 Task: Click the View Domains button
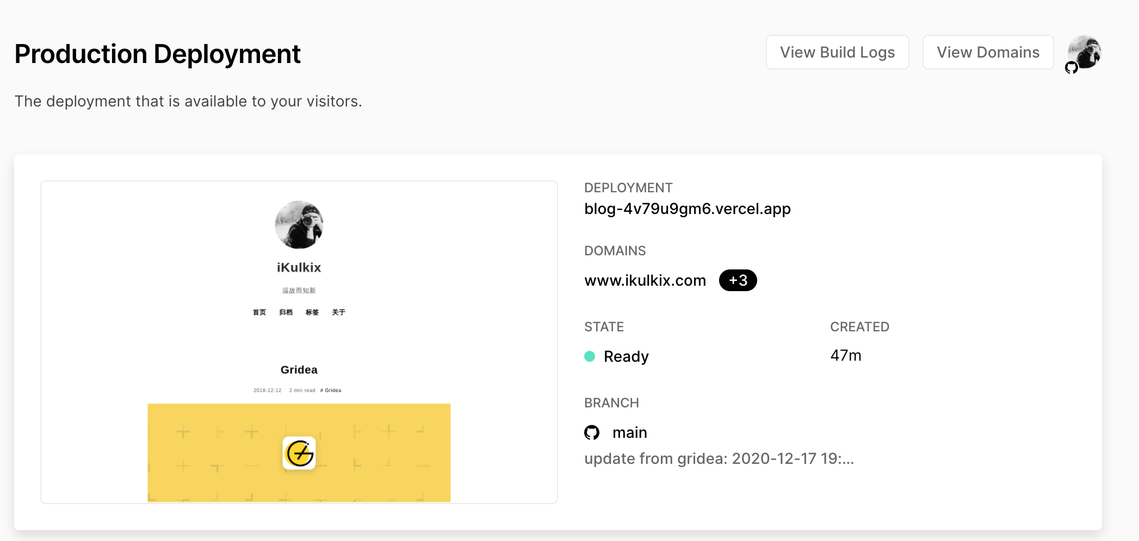tap(988, 52)
